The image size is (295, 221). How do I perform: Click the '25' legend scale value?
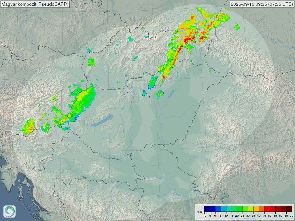point(243,216)
